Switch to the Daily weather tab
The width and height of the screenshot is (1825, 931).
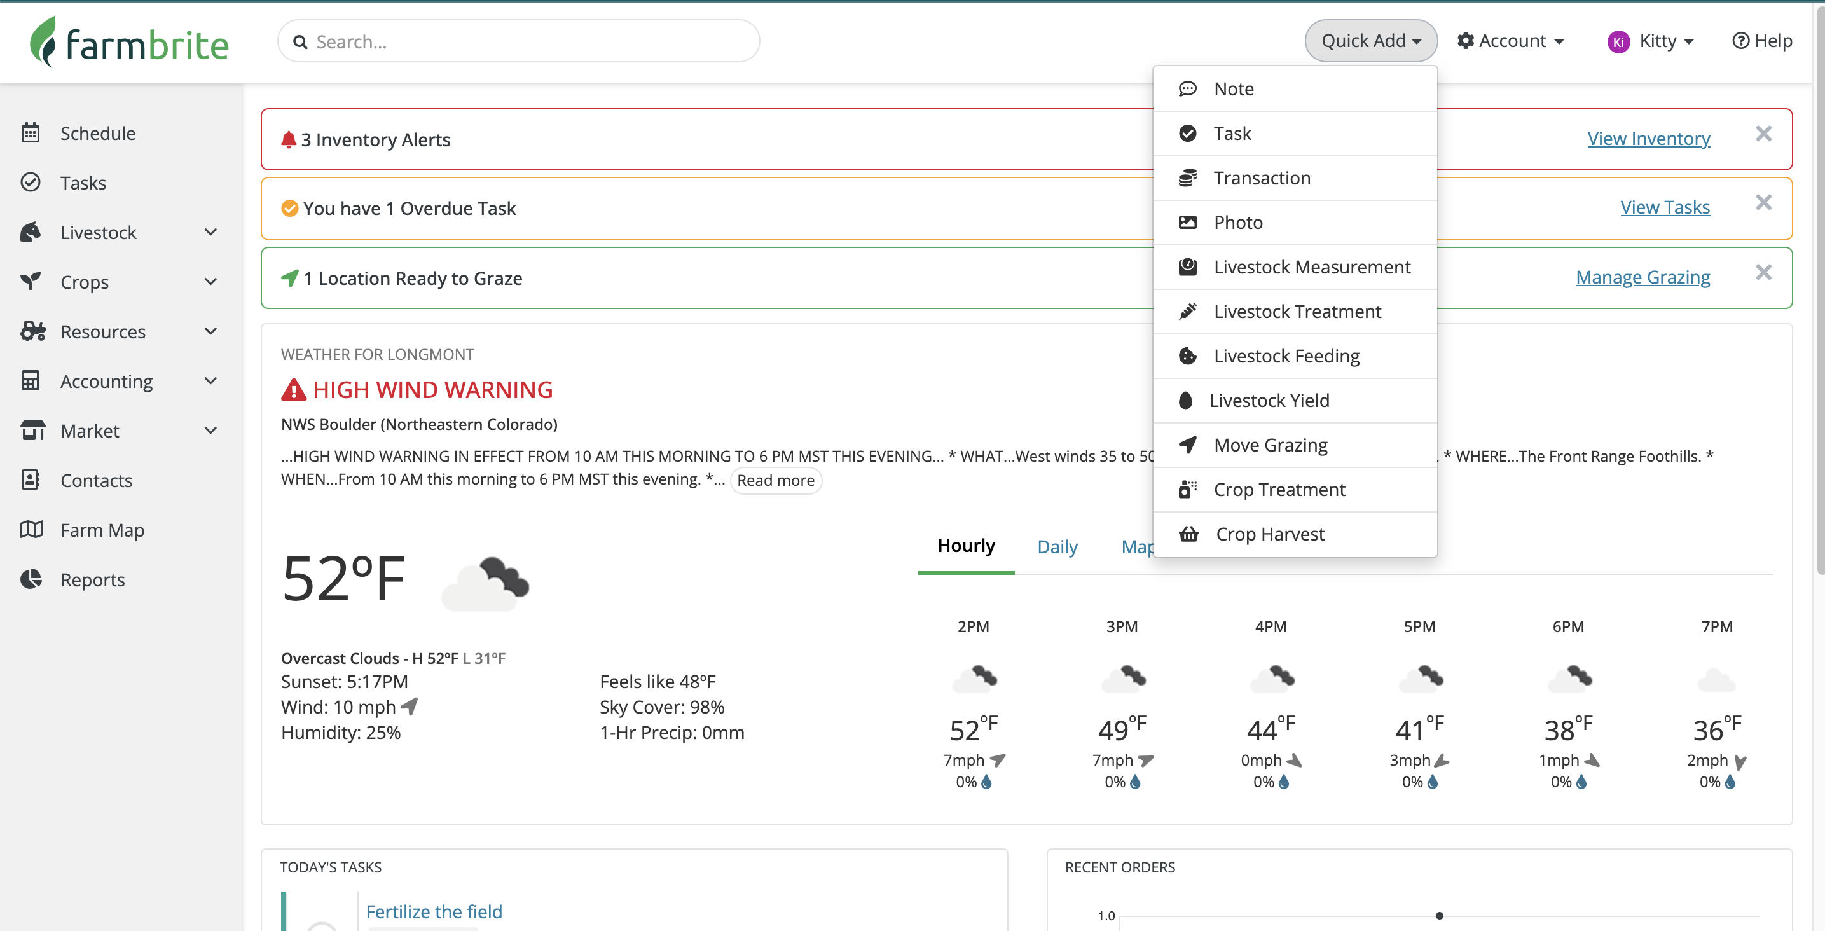[1057, 546]
